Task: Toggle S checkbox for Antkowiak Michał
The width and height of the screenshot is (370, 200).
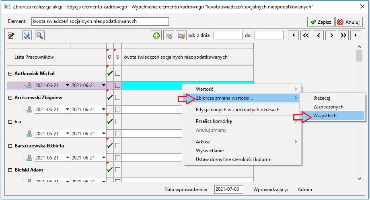Action: [x=117, y=73]
